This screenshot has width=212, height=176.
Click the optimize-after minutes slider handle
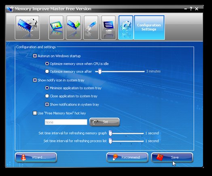100,71
